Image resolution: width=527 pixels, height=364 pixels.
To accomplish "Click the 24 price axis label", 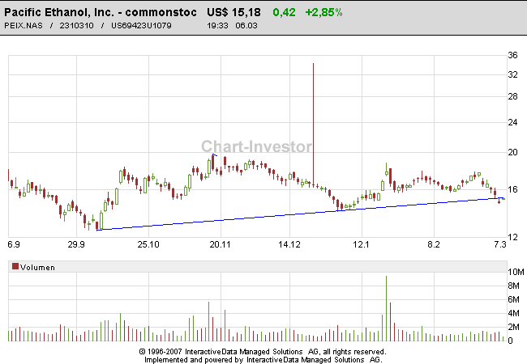I will 513,122.
